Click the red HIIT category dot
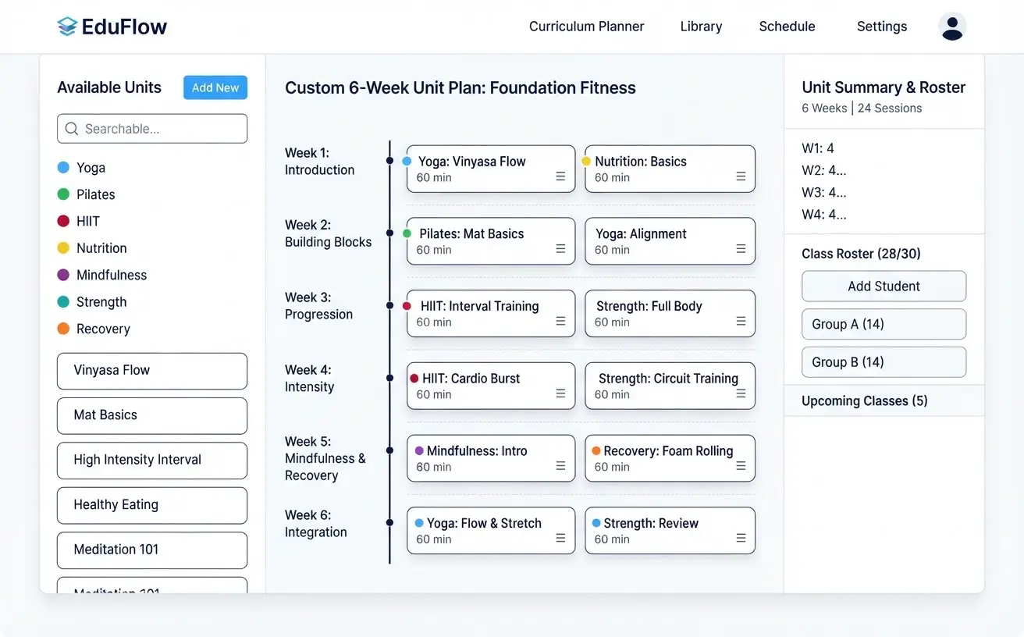 [x=63, y=222]
